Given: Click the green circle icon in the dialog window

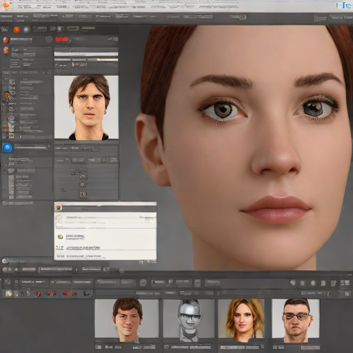Looking at the screenshot, I should click(60, 236).
